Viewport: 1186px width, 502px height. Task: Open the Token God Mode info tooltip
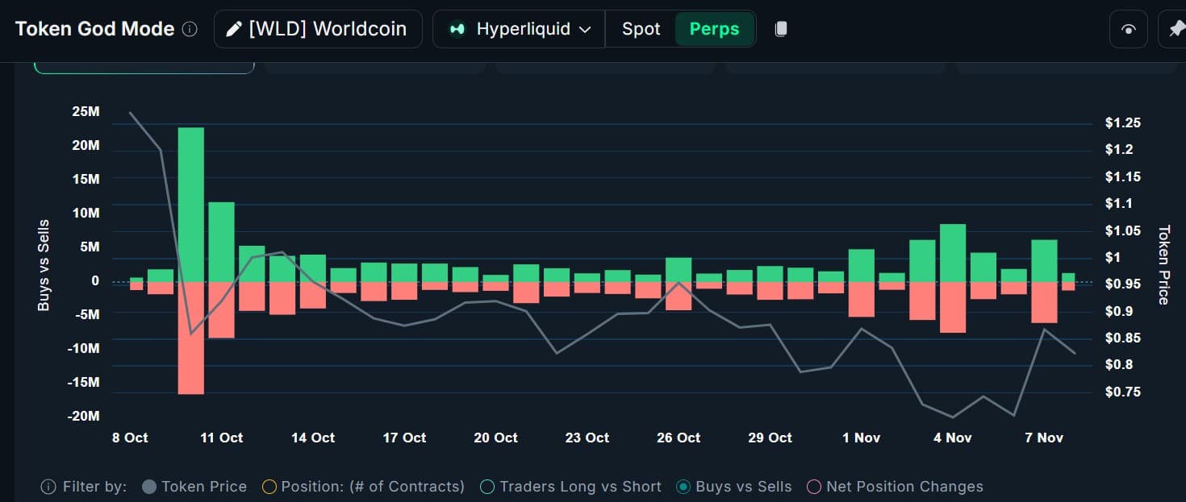coord(190,28)
